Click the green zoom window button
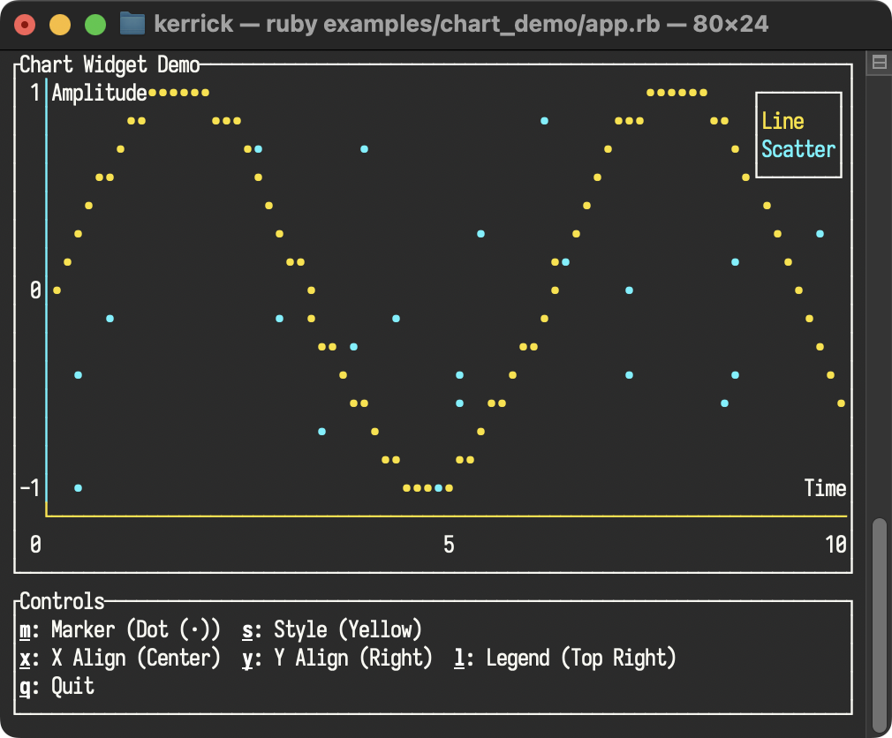The image size is (892, 738). (95, 25)
